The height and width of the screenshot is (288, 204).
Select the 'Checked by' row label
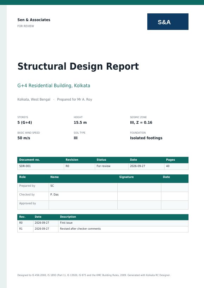coord(33,196)
